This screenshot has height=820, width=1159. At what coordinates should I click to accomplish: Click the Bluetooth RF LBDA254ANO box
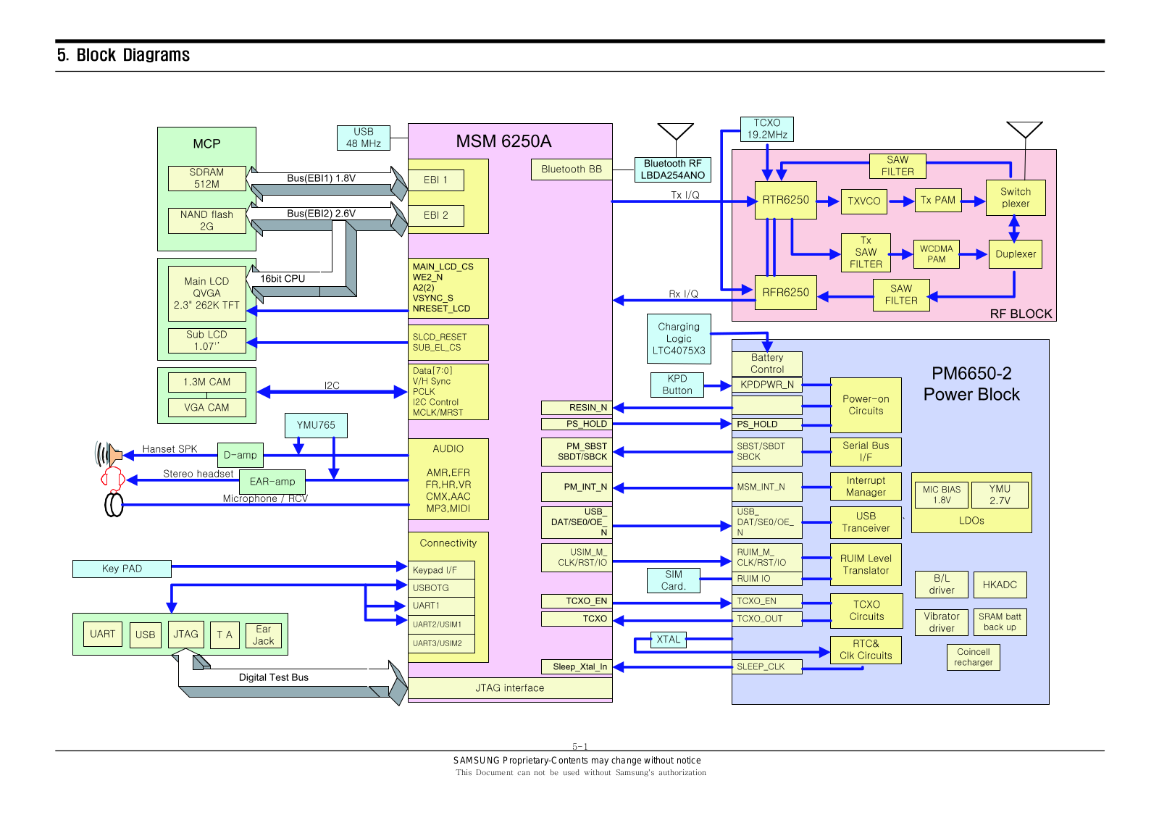pos(673,170)
